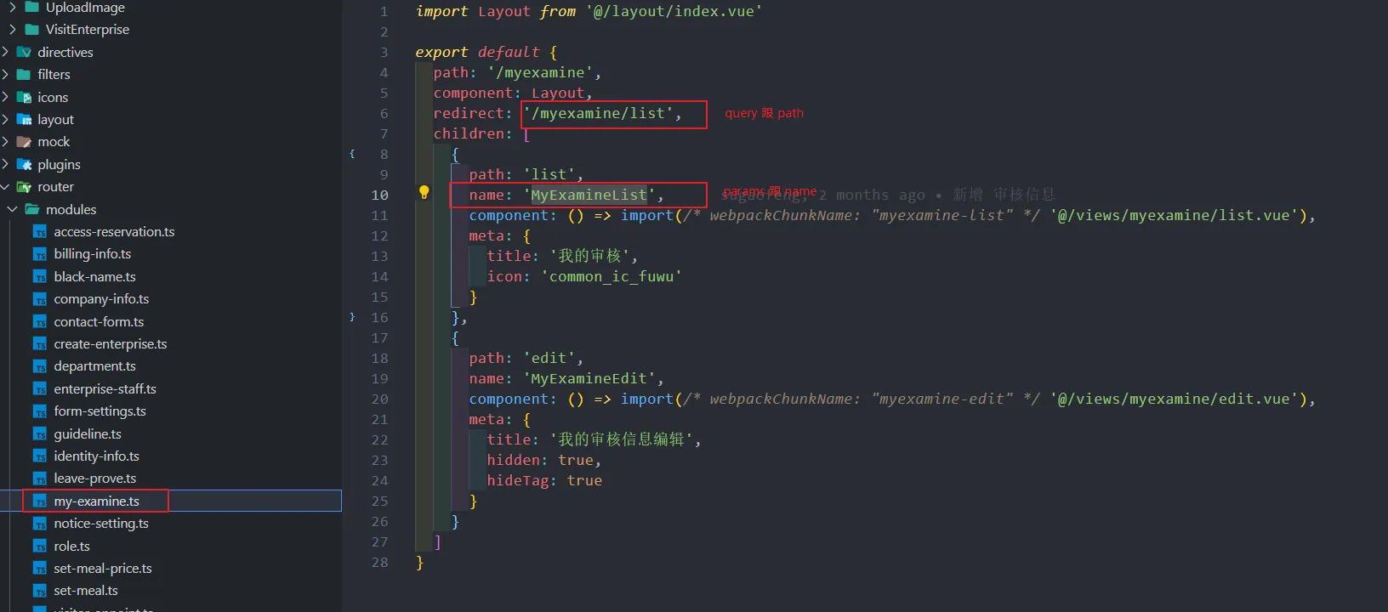
Task: Click the lightbulb quick-fix icon
Action: [x=424, y=193]
